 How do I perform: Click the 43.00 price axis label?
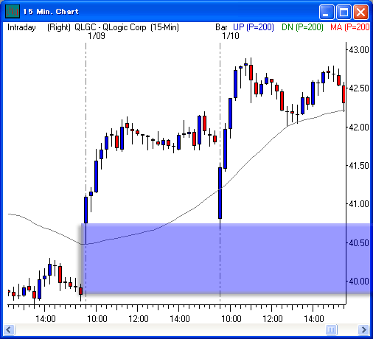pos(359,50)
